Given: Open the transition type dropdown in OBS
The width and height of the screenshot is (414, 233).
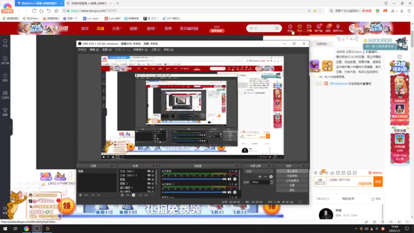Looking at the screenshot, I should 259,171.
